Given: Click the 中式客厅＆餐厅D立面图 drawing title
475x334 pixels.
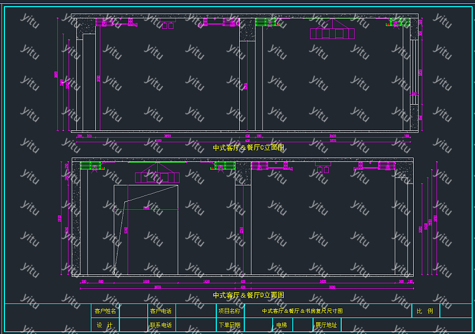Looking at the screenshot, I should [x=249, y=295].
